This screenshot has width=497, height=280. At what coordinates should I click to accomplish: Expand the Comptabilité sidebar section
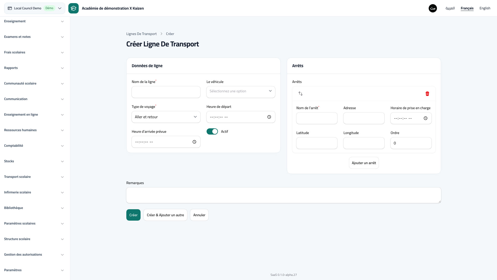[x=34, y=146]
